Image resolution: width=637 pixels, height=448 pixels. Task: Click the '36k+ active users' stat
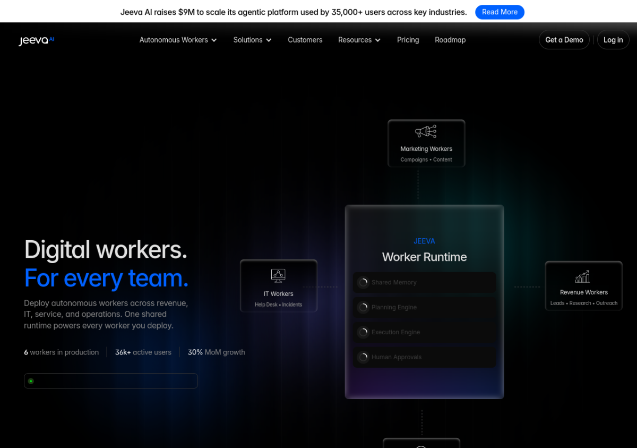click(143, 352)
